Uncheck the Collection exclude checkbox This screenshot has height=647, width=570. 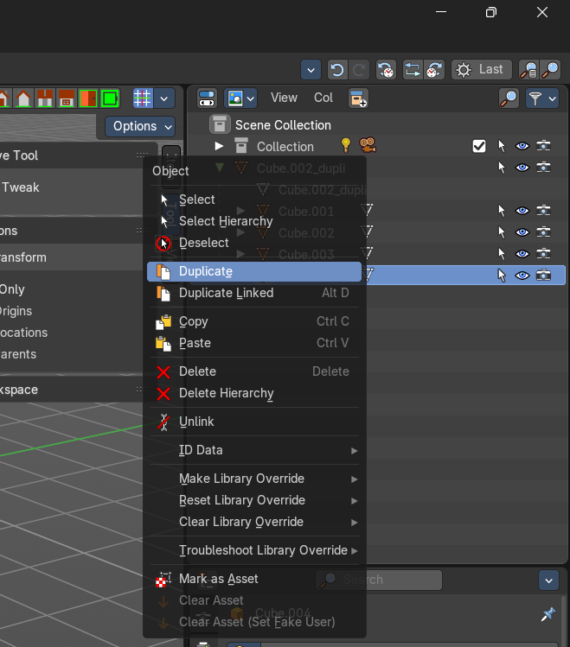[x=479, y=146]
